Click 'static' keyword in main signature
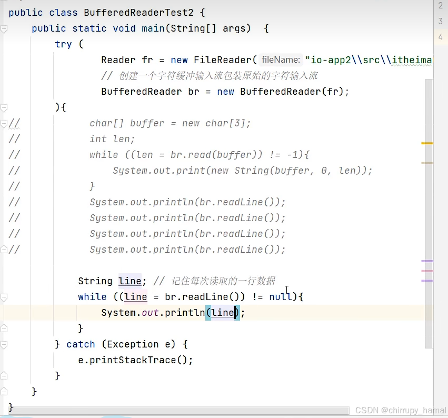448x418 pixels. (x=89, y=28)
